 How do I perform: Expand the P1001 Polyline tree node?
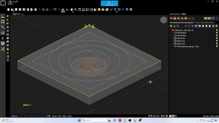[x=173, y=33]
